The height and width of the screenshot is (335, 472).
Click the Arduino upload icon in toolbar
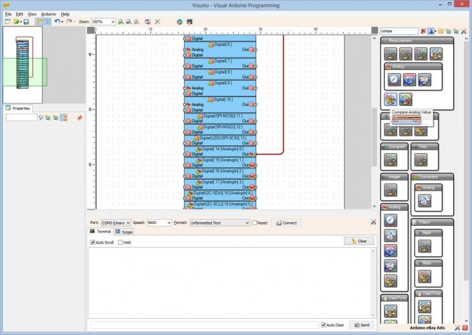pos(179,21)
